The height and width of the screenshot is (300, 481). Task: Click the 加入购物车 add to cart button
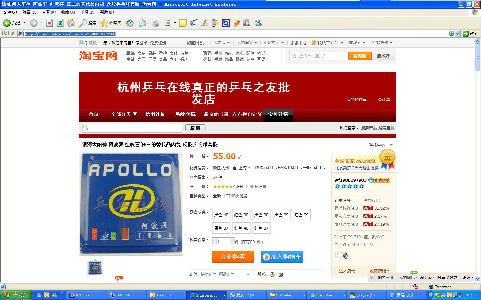(282, 257)
